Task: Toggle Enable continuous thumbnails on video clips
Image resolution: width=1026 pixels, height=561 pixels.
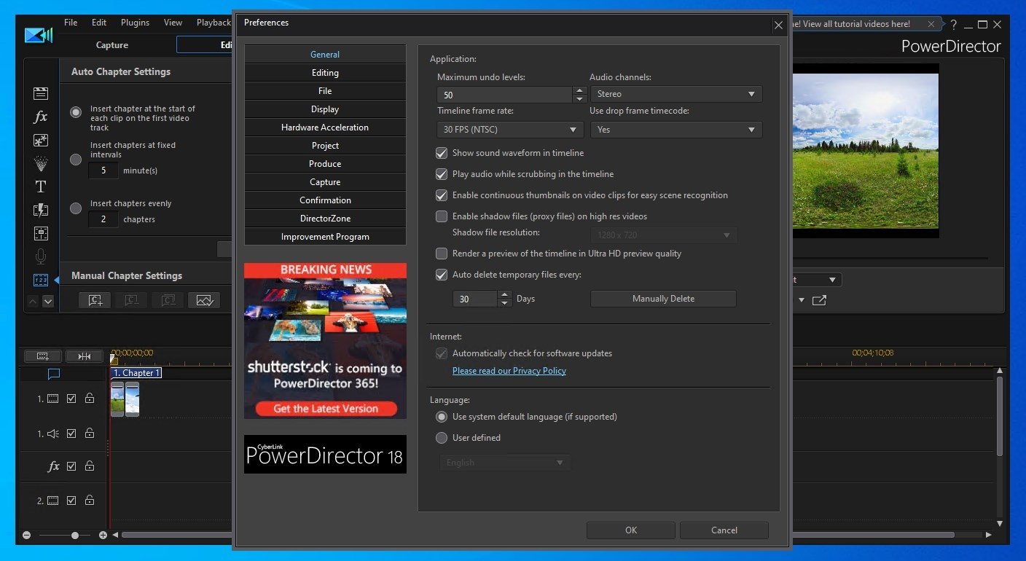Action: [442, 195]
